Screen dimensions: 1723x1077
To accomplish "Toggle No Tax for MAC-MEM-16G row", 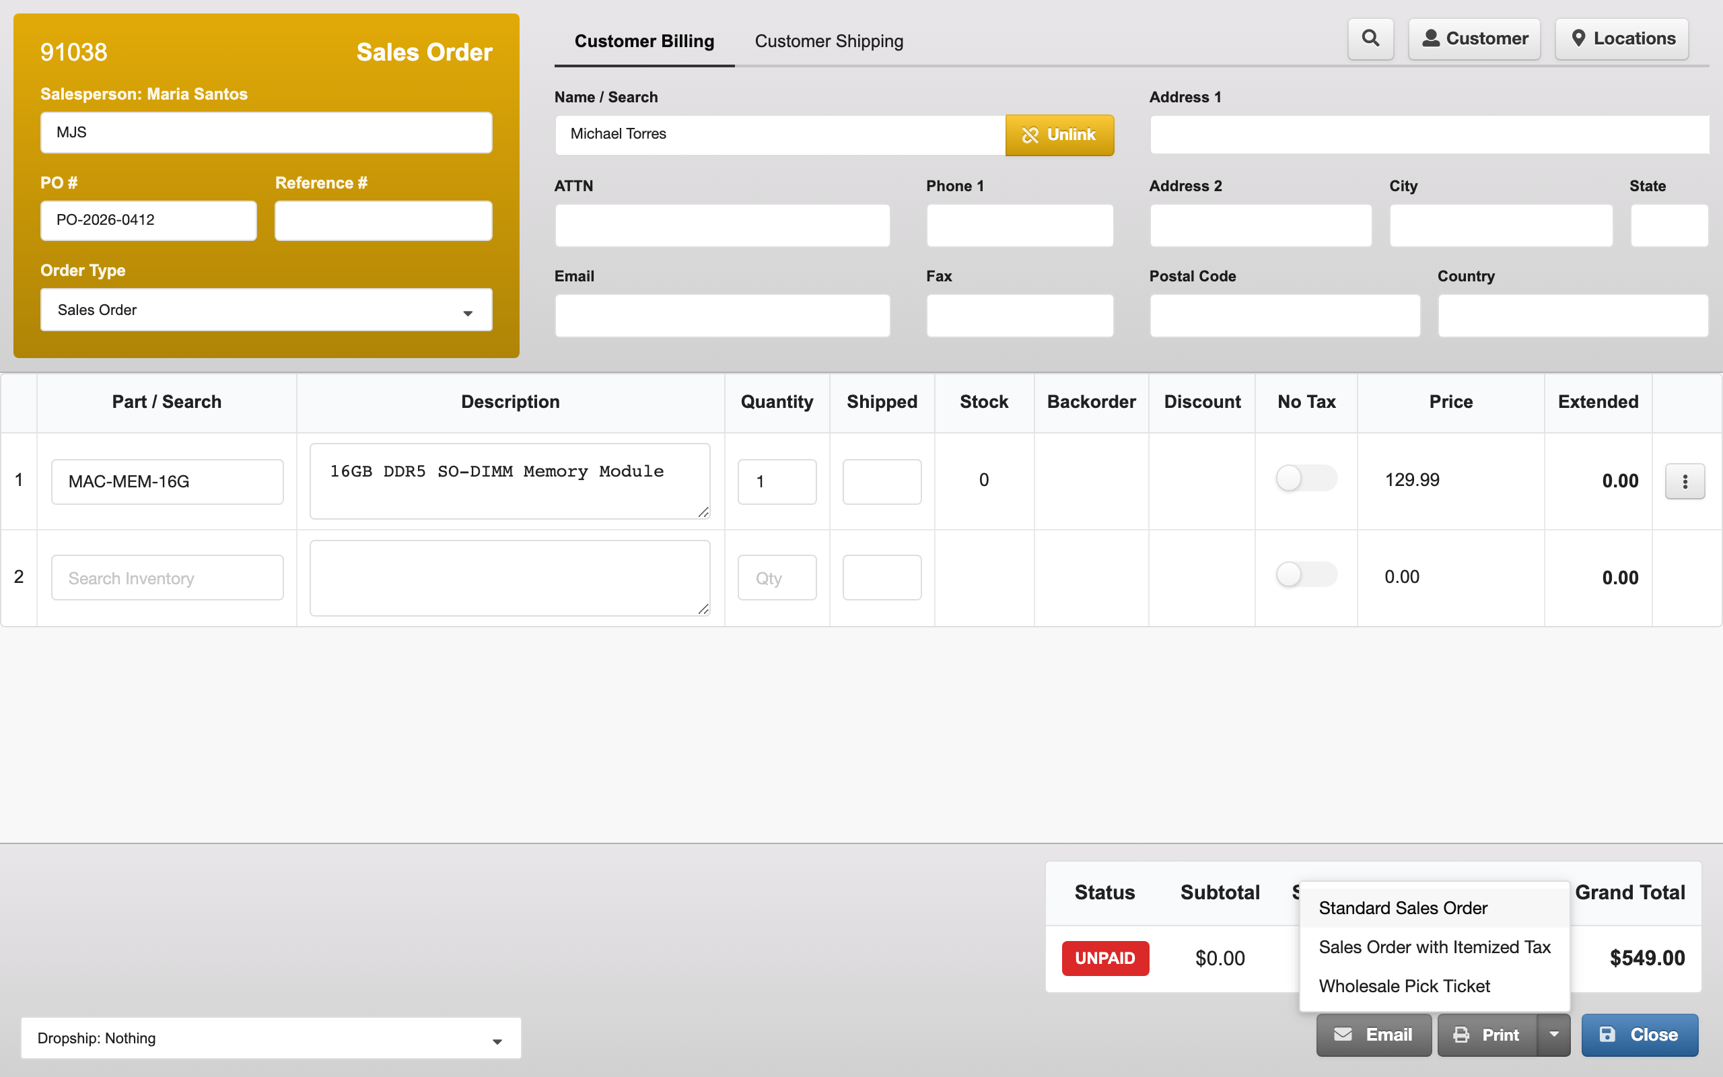I will [x=1306, y=478].
